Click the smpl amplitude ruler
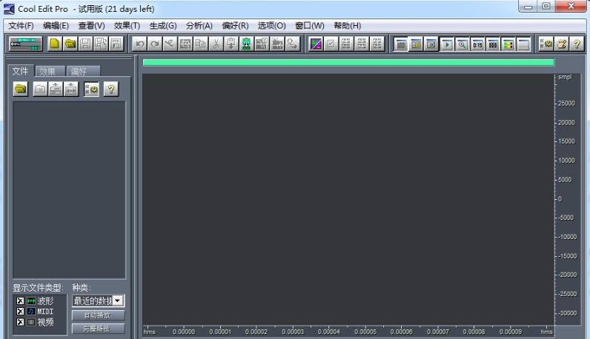Viewport: 590px width, 339px height. (x=569, y=199)
